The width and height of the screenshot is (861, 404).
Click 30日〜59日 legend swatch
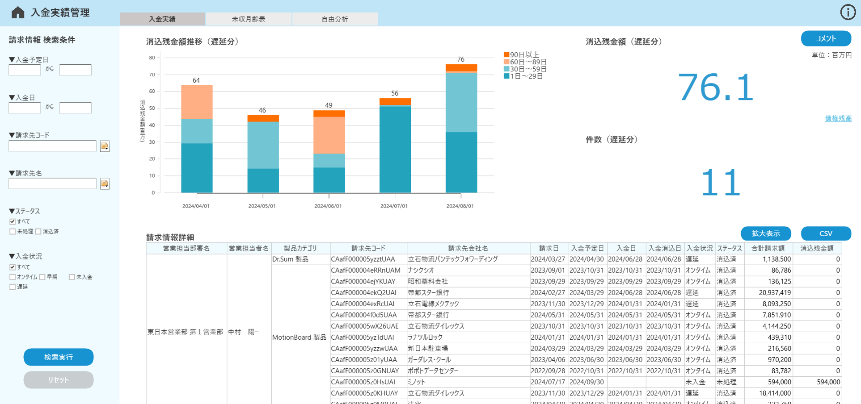pos(506,69)
